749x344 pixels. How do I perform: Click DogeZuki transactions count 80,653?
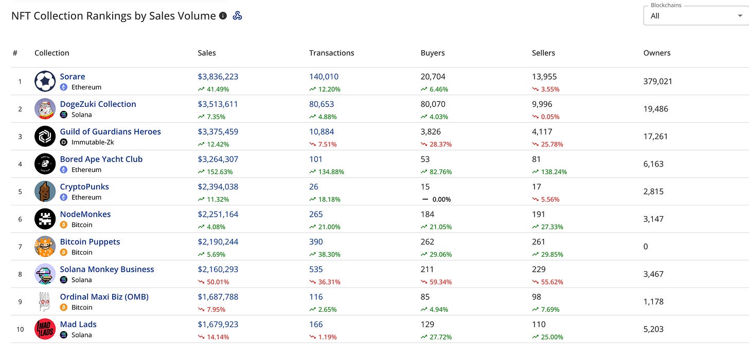tap(322, 104)
